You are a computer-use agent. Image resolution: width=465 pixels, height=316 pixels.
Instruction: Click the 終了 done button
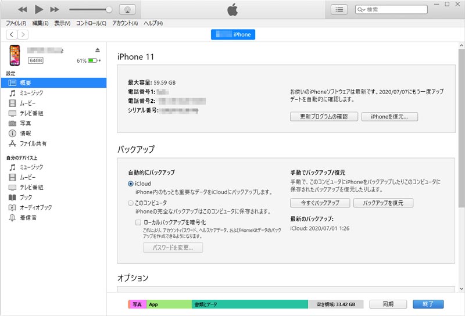(428, 304)
